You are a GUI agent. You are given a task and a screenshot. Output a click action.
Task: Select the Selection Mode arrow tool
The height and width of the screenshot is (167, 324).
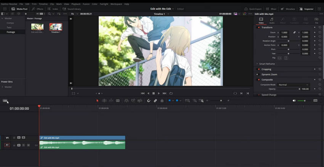click(x=97, y=101)
